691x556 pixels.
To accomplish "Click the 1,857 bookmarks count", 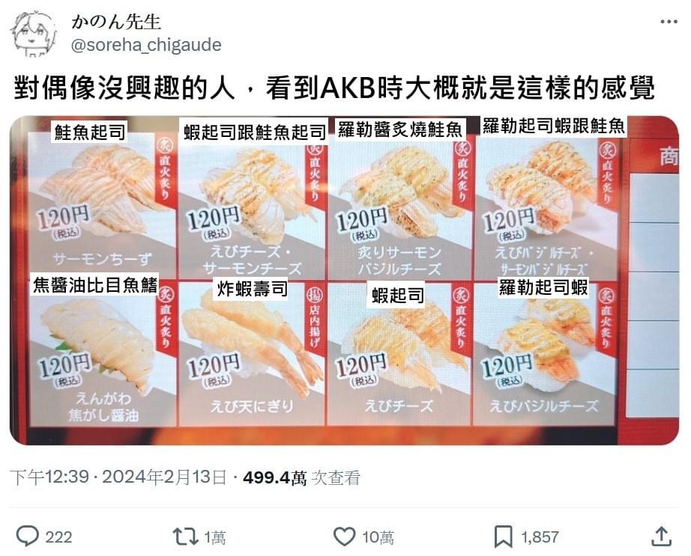I will pyautogui.click(x=540, y=537).
